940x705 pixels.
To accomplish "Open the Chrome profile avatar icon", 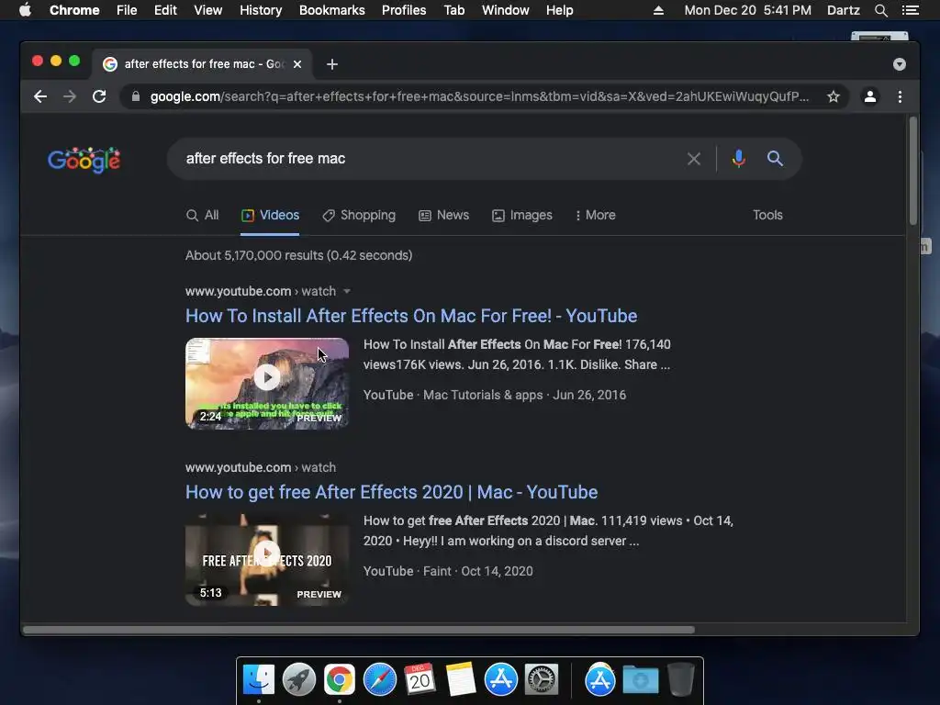I will 870,96.
